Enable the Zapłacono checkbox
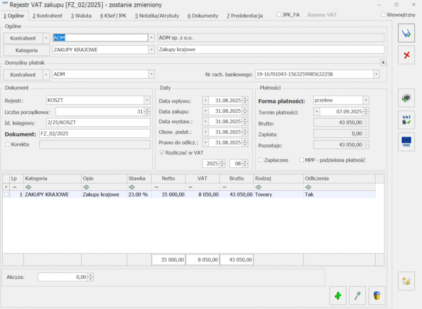 (261, 160)
